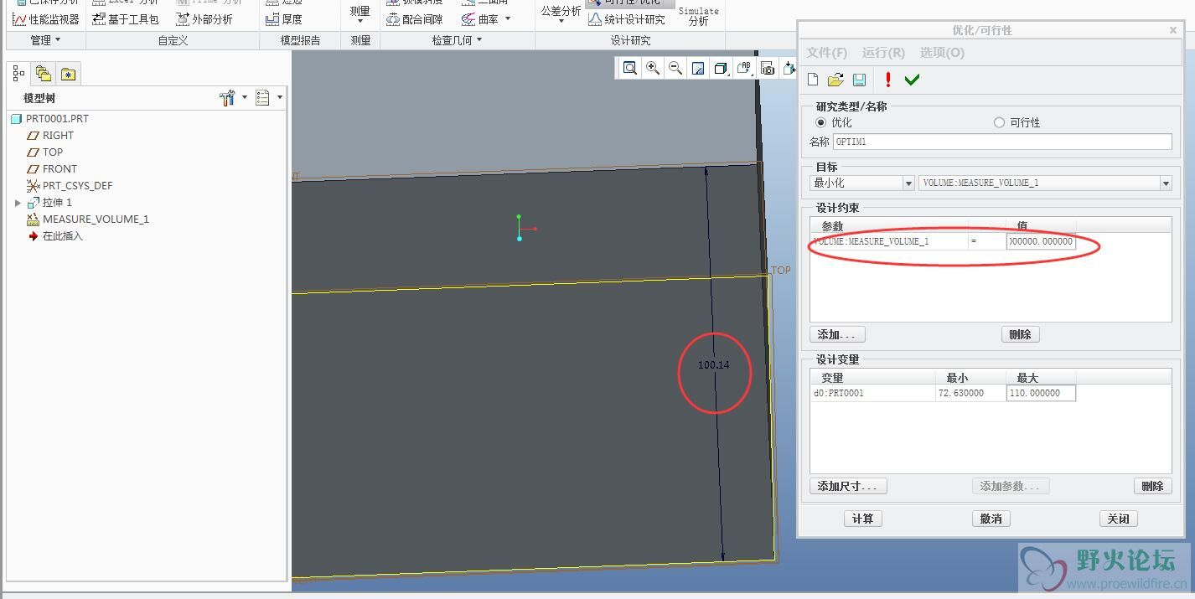Switch to the model tree tab icon
The image size is (1195, 599).
click(x=19, y=74)
